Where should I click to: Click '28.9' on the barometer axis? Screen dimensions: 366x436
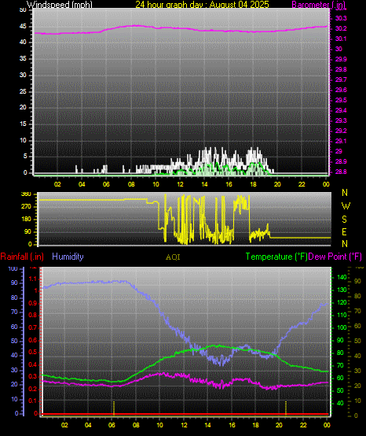pyautogui.click(x=341, y=161)
